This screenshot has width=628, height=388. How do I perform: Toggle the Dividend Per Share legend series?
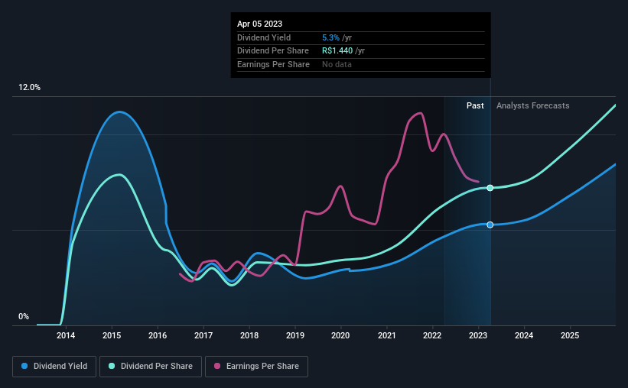tap(151, 367)
